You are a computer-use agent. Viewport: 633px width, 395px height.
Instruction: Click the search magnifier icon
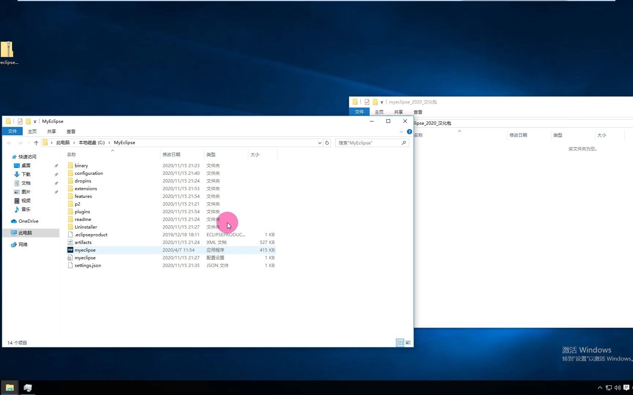click(x=404, y=143)
